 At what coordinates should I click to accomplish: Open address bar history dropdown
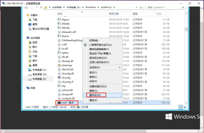point(136,8)
